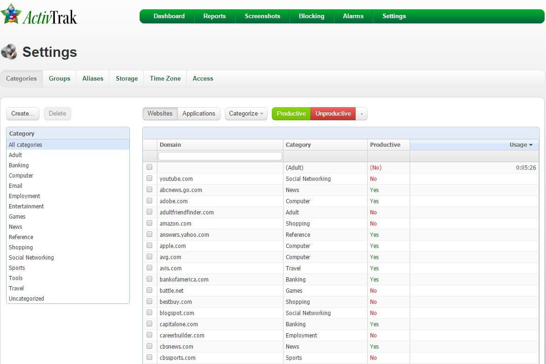The height and width of the screenshot is (364, 546).
Task: Choose the Employment category
Action: (68, 196)
